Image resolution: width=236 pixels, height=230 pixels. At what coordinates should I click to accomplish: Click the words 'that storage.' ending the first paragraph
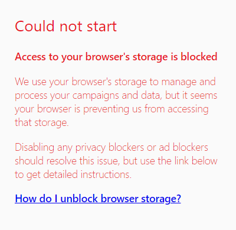pos(42,123)
